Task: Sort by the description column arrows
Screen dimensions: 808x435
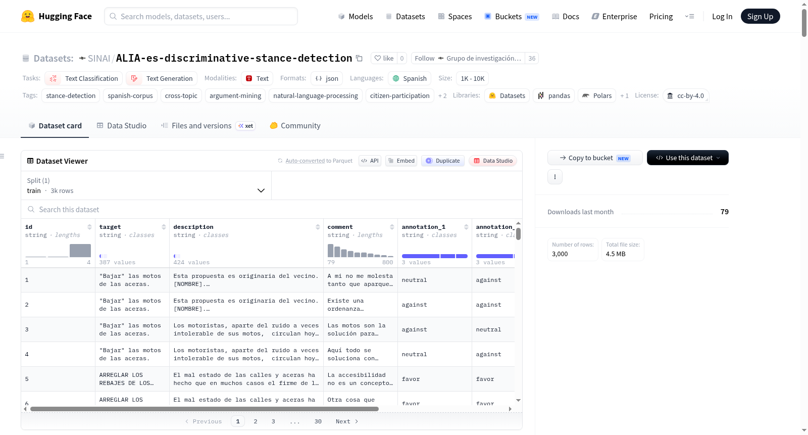Action: point(318,227)
